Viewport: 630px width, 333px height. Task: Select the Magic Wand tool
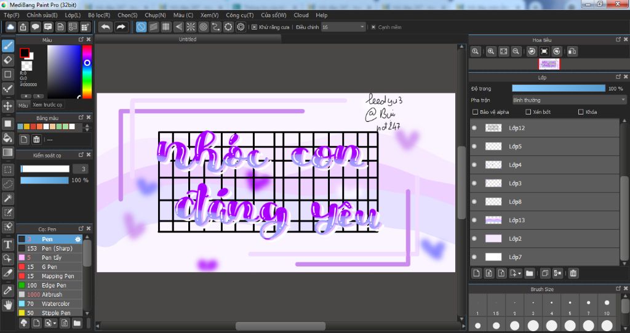coord(7,198)
